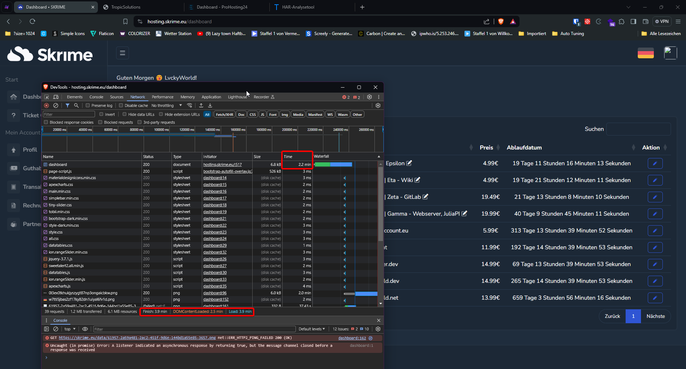Toggle the network filter funnel icon

click(67, 105)
